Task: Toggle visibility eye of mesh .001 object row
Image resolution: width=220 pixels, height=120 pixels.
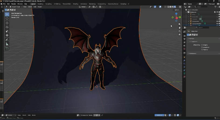Action: click(x=217, y=24)
